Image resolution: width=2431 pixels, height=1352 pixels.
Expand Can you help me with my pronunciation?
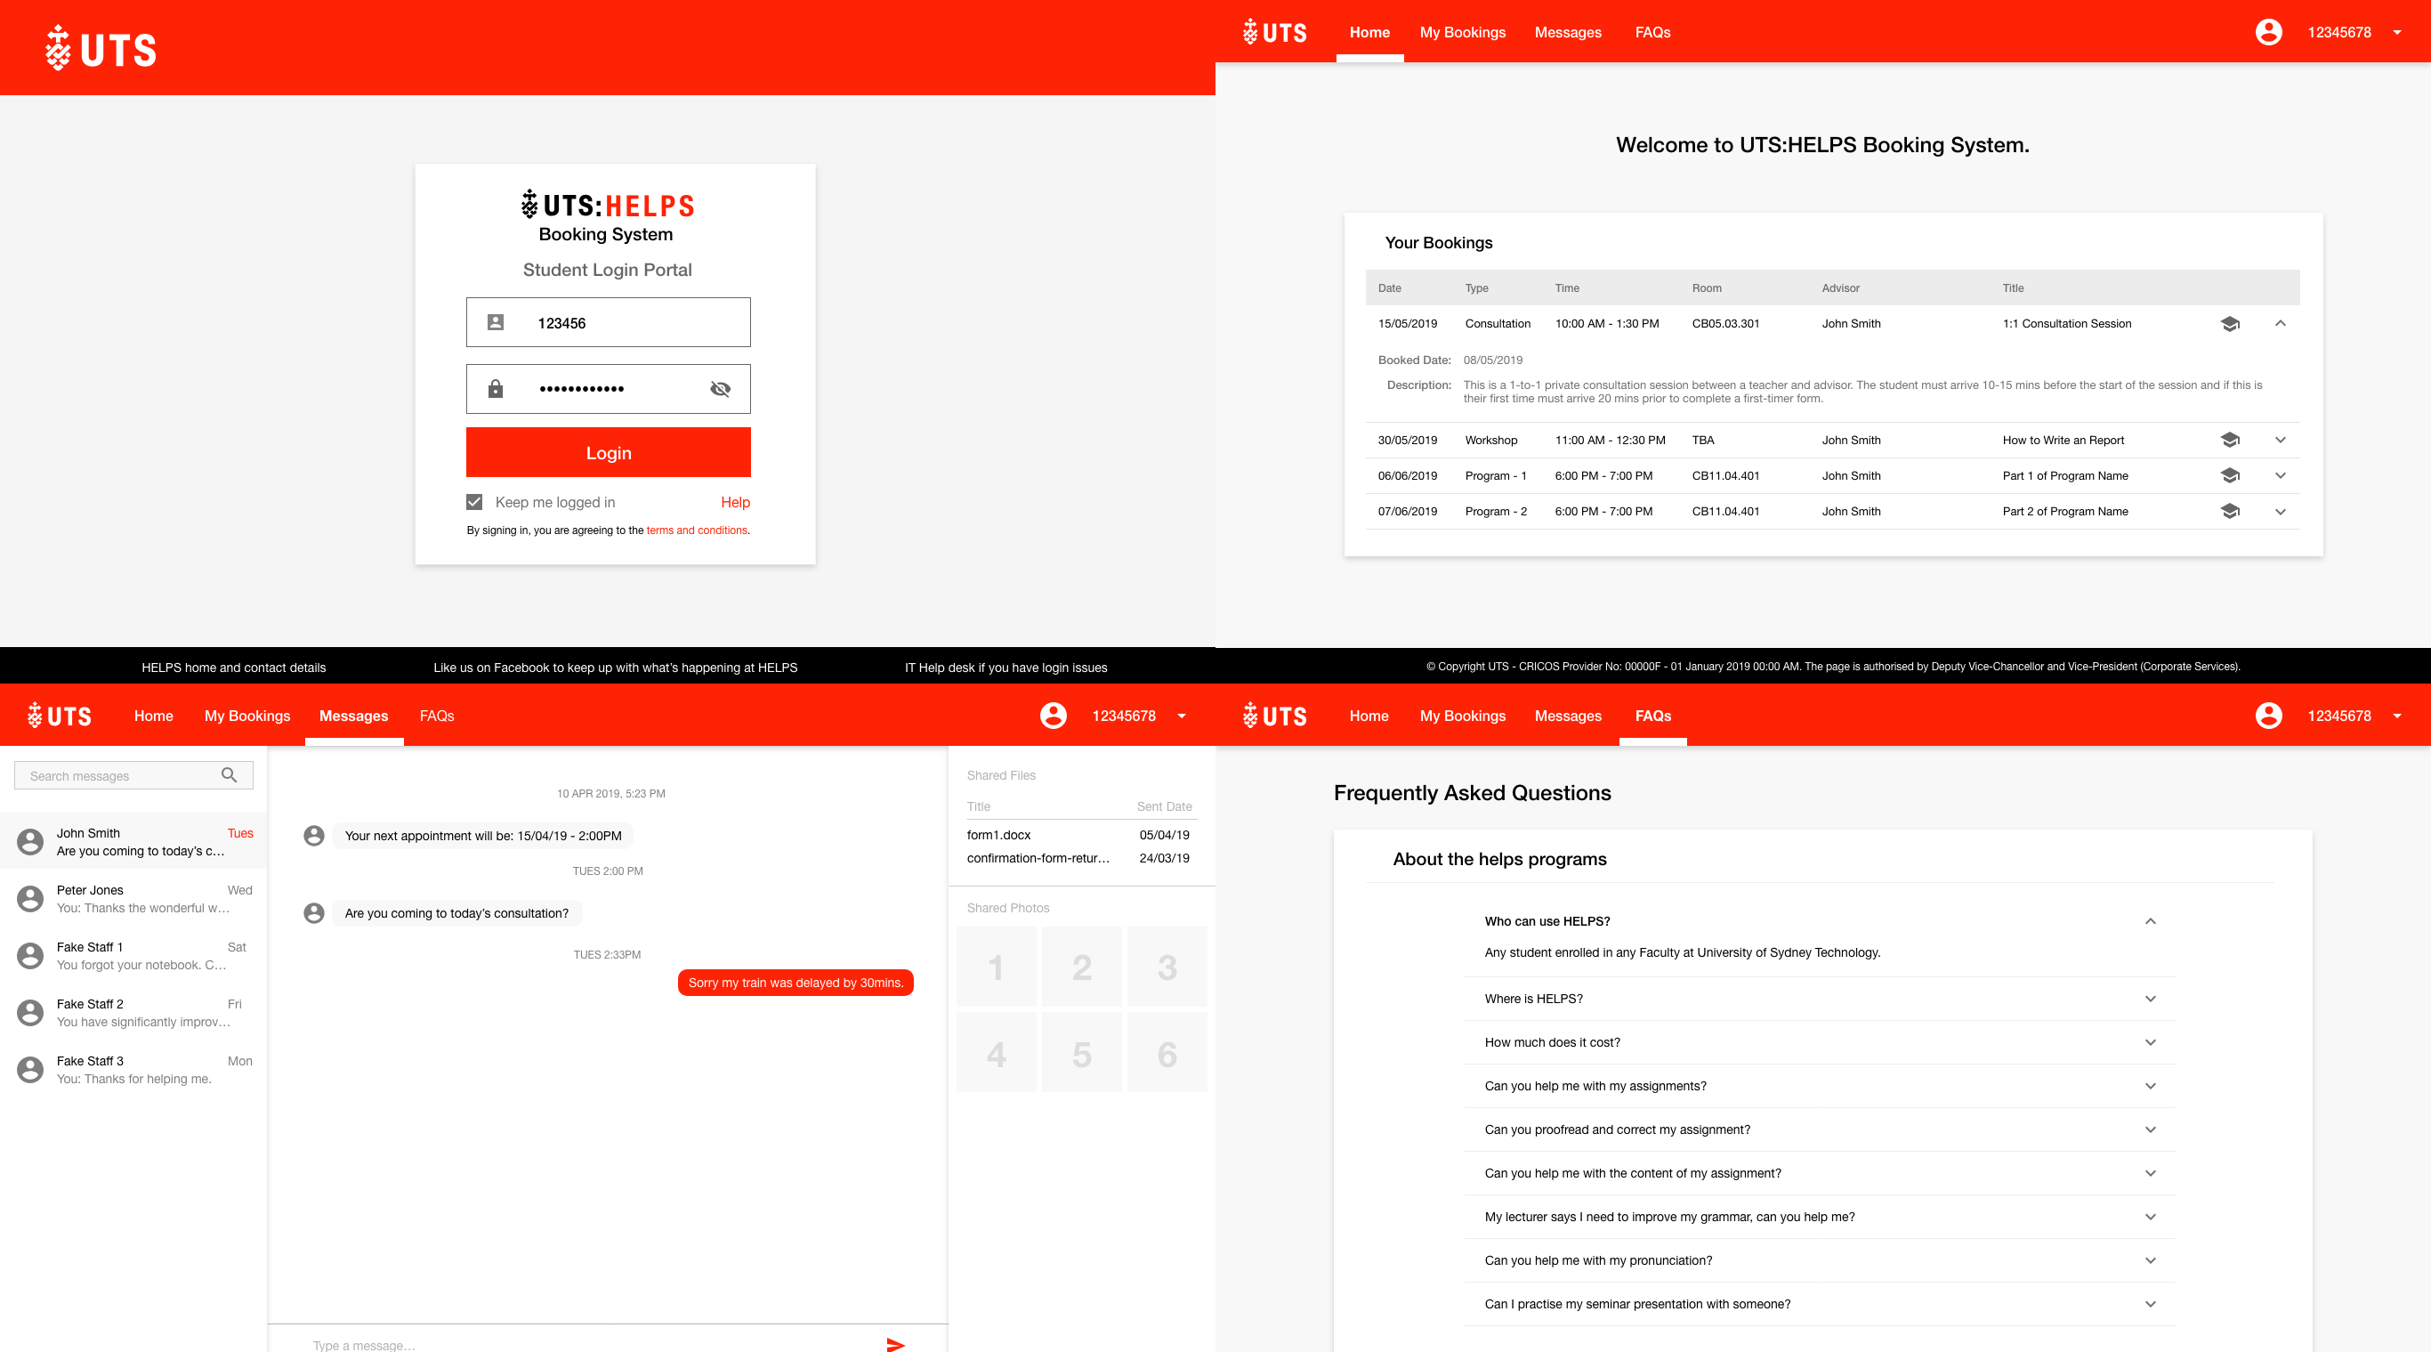(x=2151, y=1260)
